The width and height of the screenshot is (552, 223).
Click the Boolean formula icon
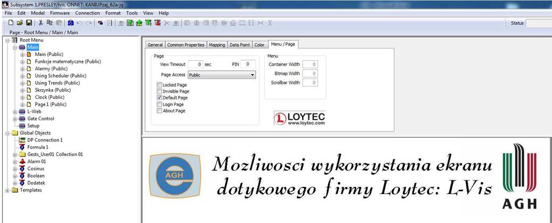tap(22, 176)
